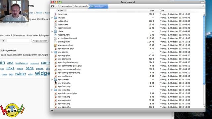This screenshot has width=212, height=119.
Task: Open the wordpress path dropdown
Action: tap(107, 6)
